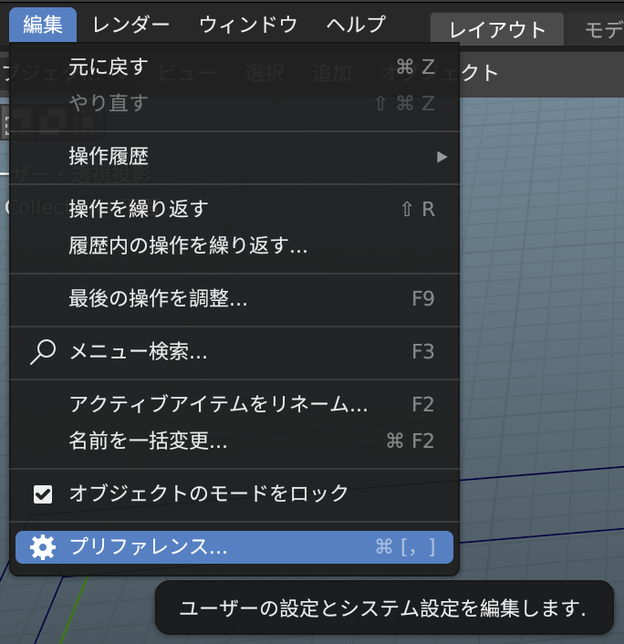
Task: Open the 編集 menu
Action: pos(43,25)
